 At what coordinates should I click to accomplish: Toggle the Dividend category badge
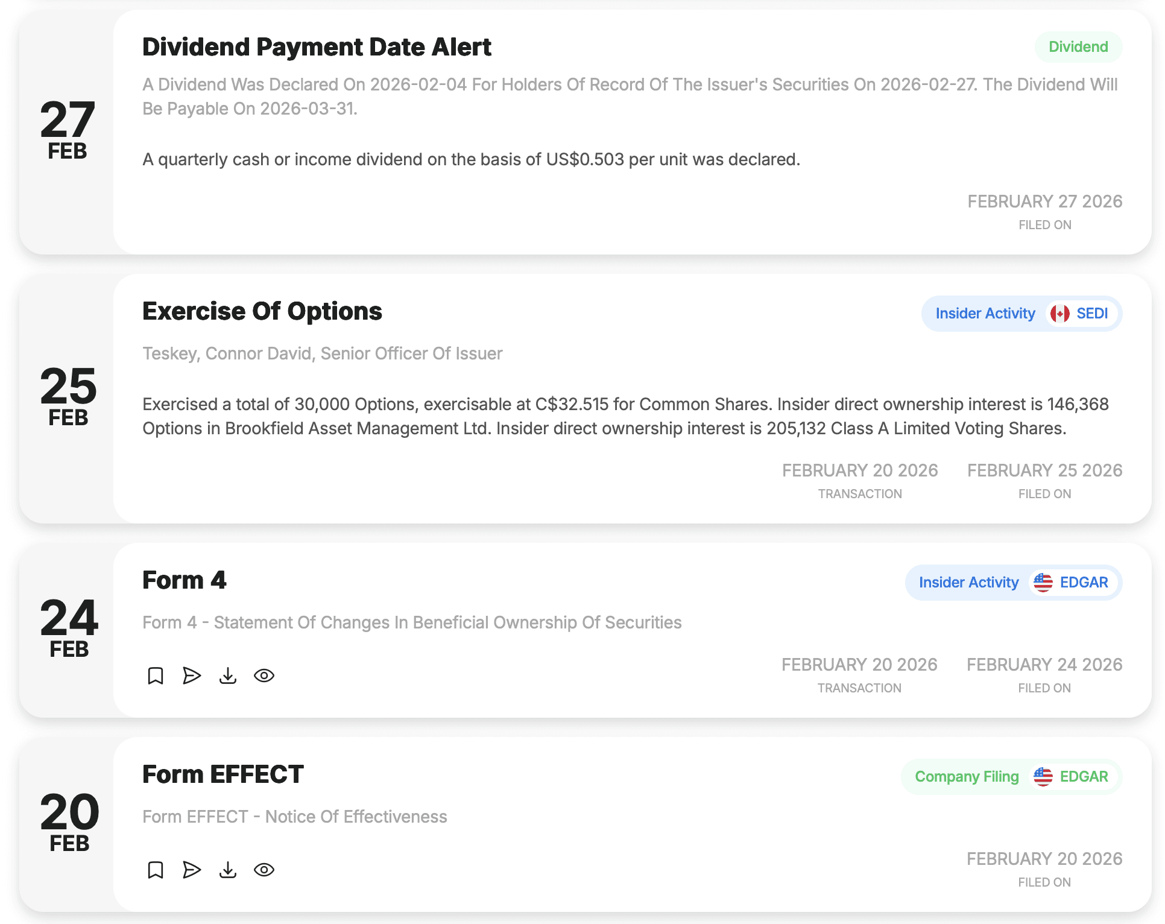coord(1078,46)
